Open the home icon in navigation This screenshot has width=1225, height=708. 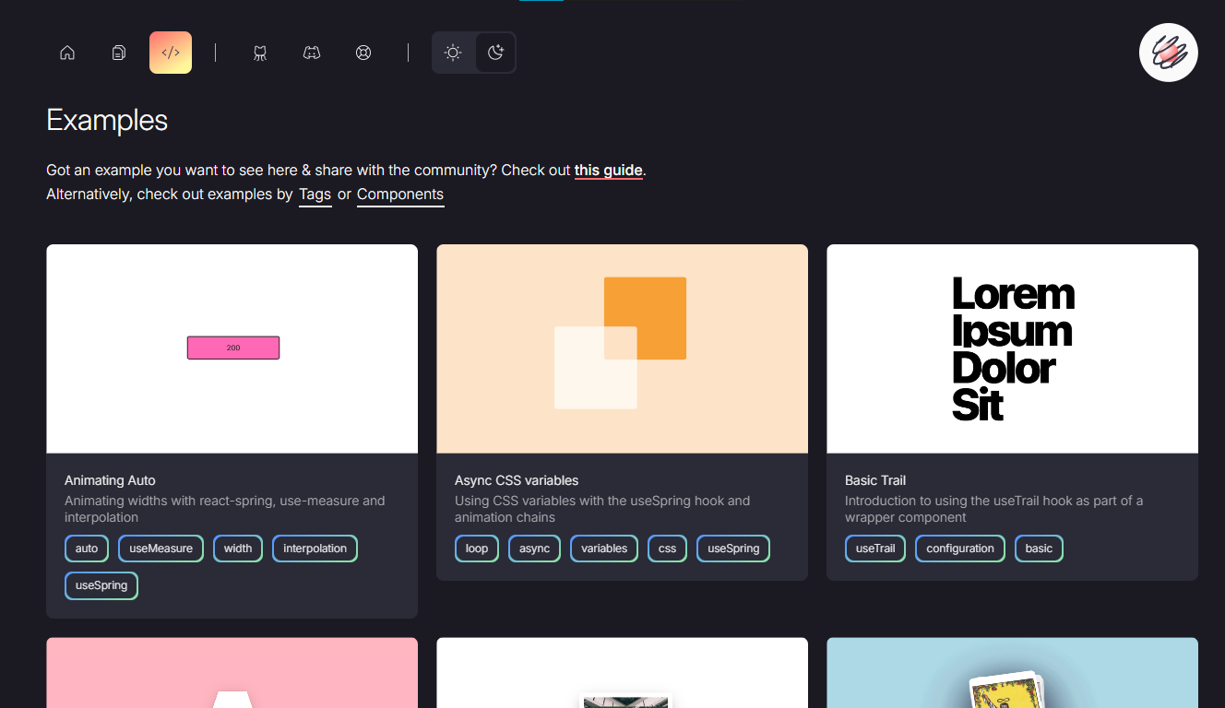tap(67, 53)
